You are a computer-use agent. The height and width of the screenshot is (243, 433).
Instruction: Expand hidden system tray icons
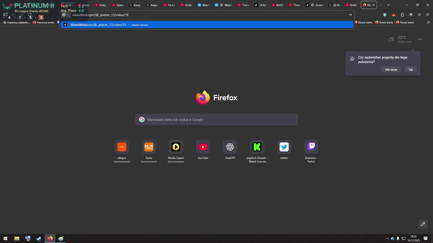click(387, 239)
